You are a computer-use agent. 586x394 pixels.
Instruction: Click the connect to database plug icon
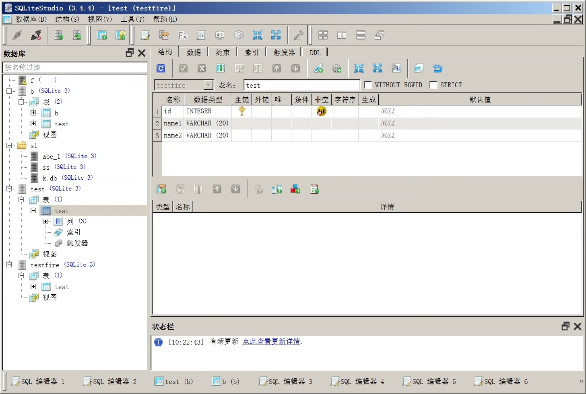click(17, 35)
